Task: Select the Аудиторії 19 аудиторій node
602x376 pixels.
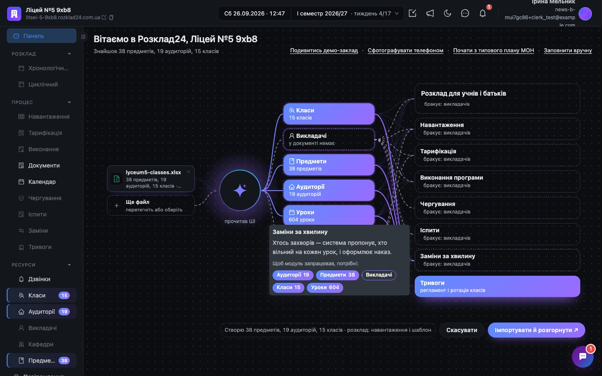Action: click(x=329, y=190)
